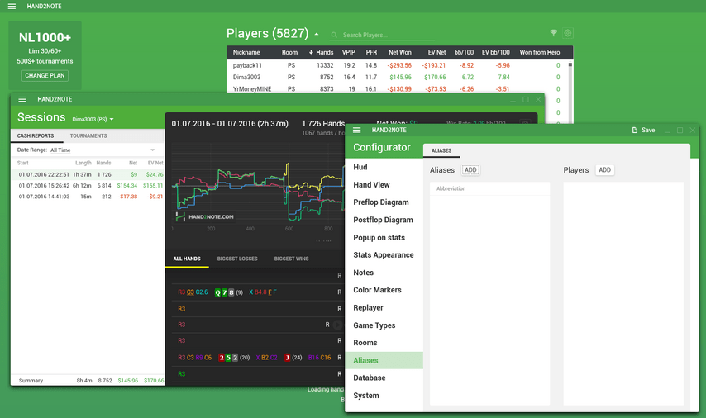The image size is (706, 418).
Task: Sort Players table by bb/100 column
Action: (464, 52)
